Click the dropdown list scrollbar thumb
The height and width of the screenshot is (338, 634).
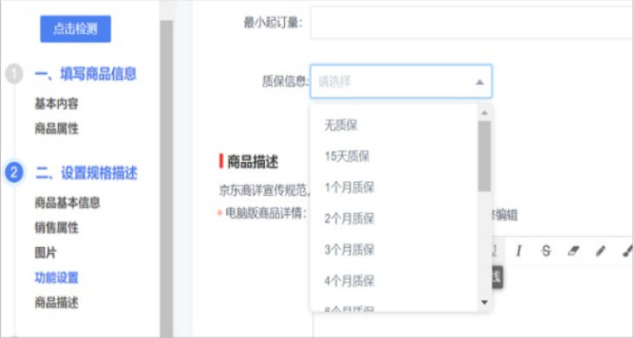485,156
